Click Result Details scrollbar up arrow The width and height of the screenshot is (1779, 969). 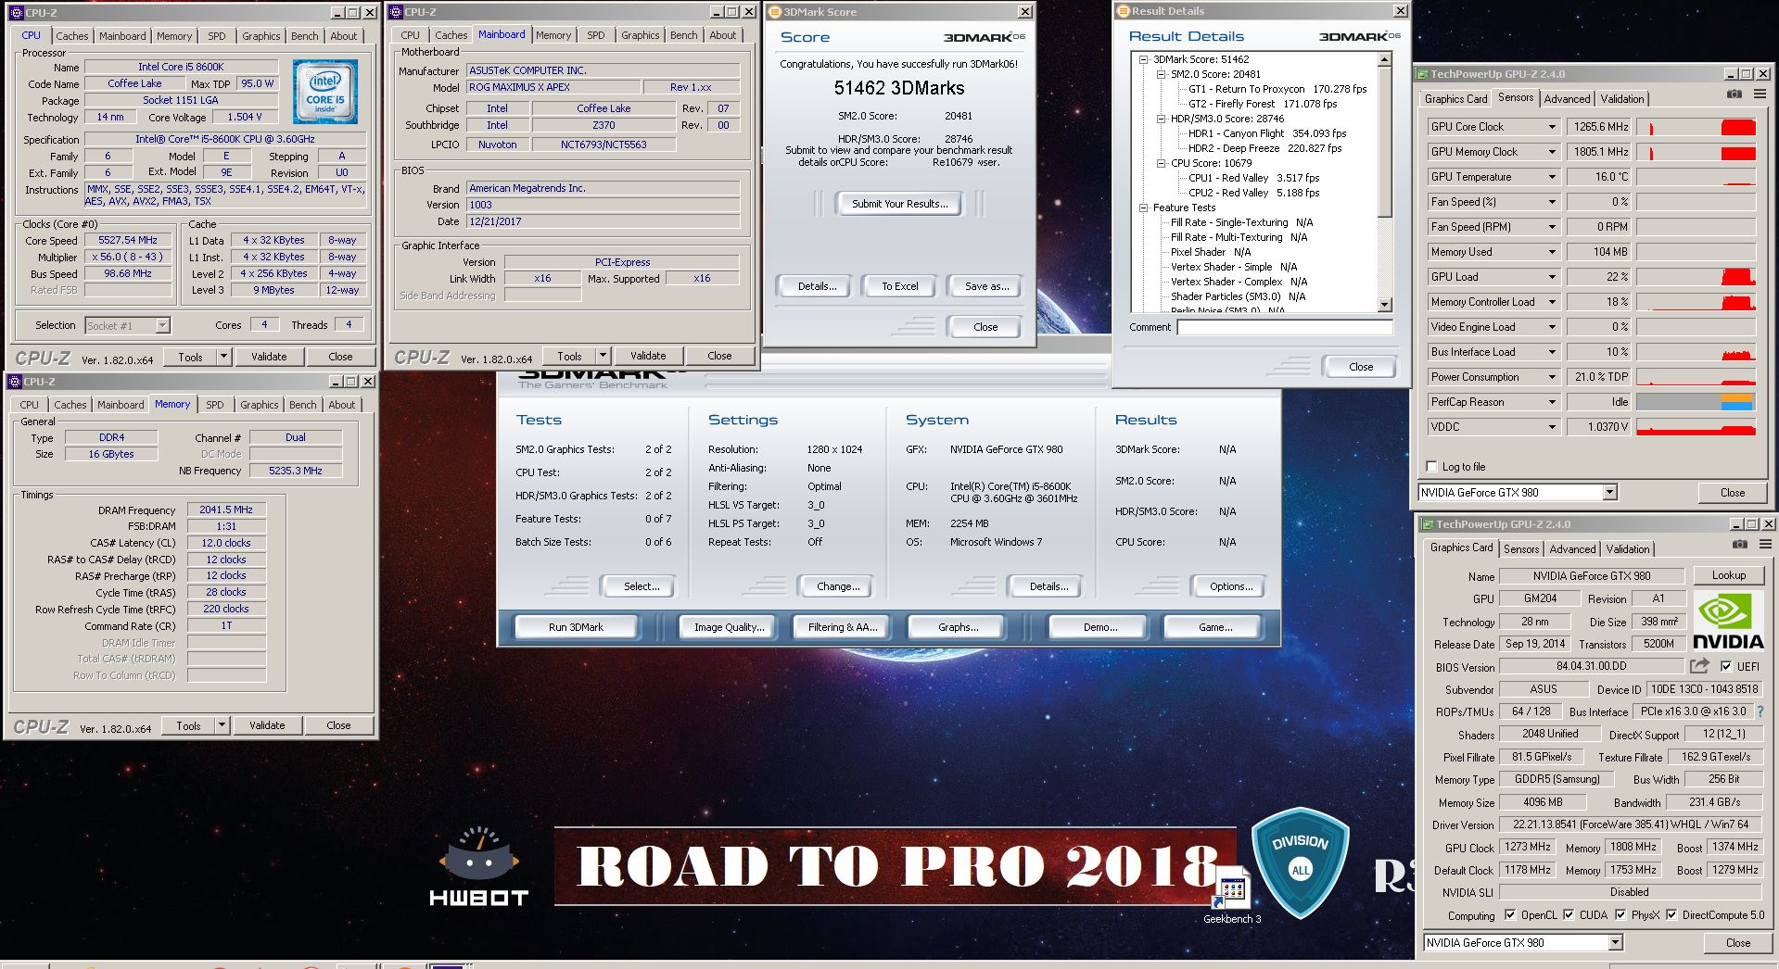click(x=1385, y=59)
